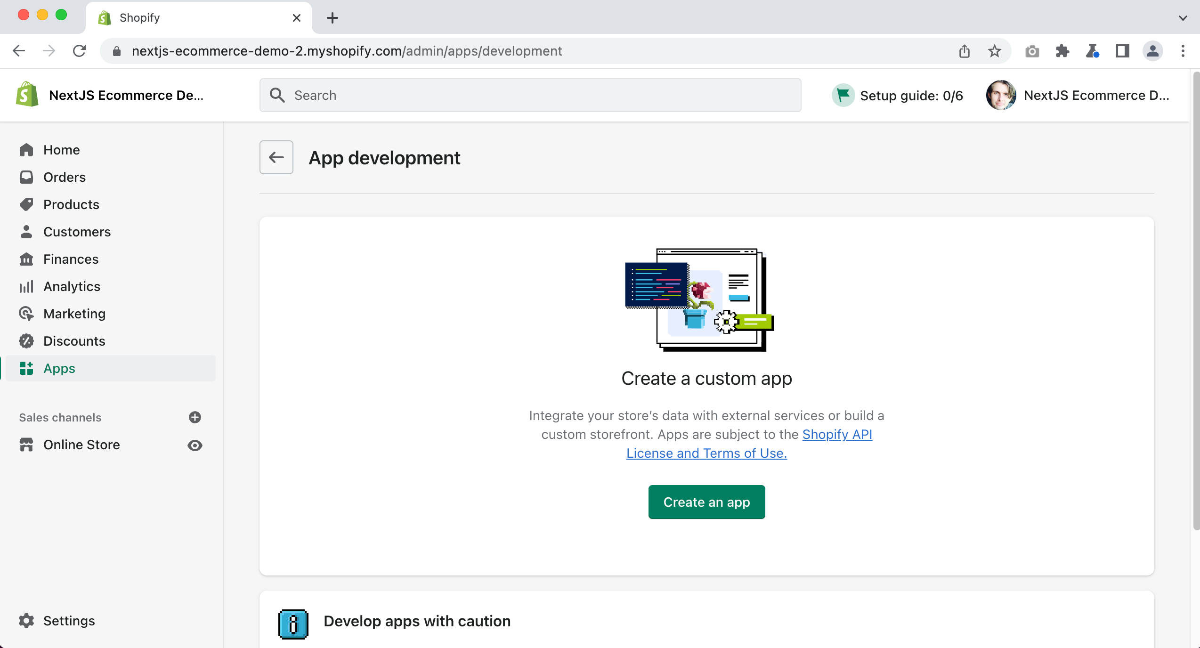Select Apps from the sidebar menu

[59, 368]
